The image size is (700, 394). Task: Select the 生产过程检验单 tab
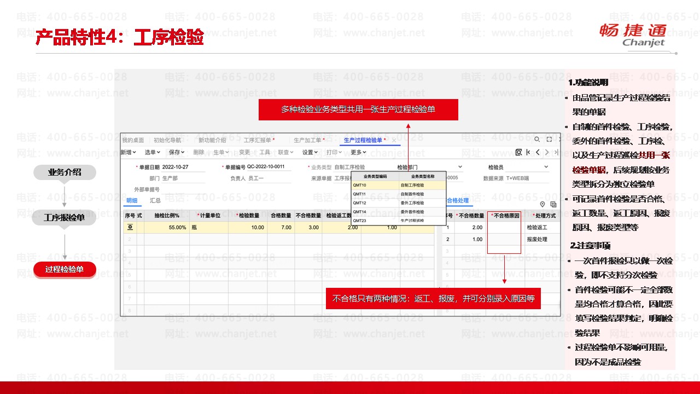[x=364, y=140]
